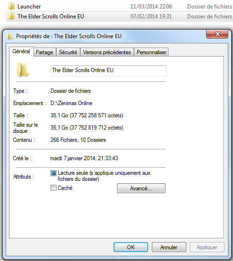Select the Personnaliser tab
This screenshot has width=233, height=261.
tap(151, 52)
